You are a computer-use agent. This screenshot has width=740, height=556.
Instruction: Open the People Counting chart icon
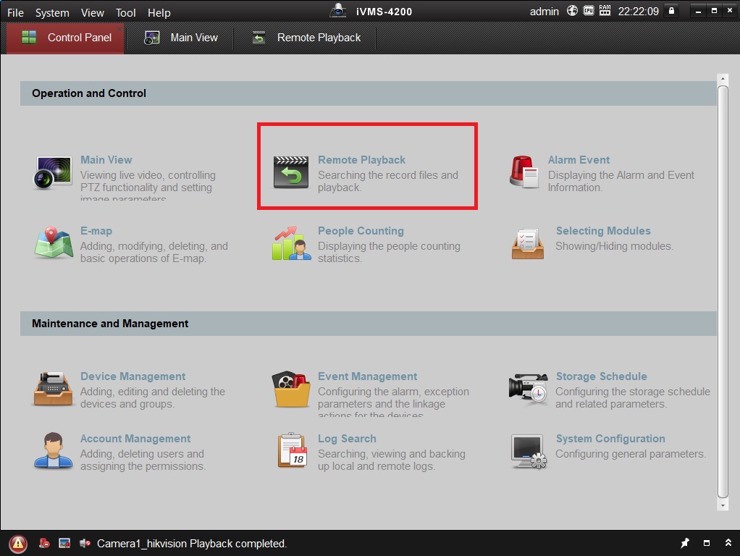click(291, 243)
